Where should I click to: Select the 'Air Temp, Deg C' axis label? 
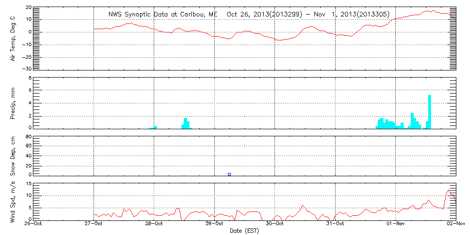(13, 39)
